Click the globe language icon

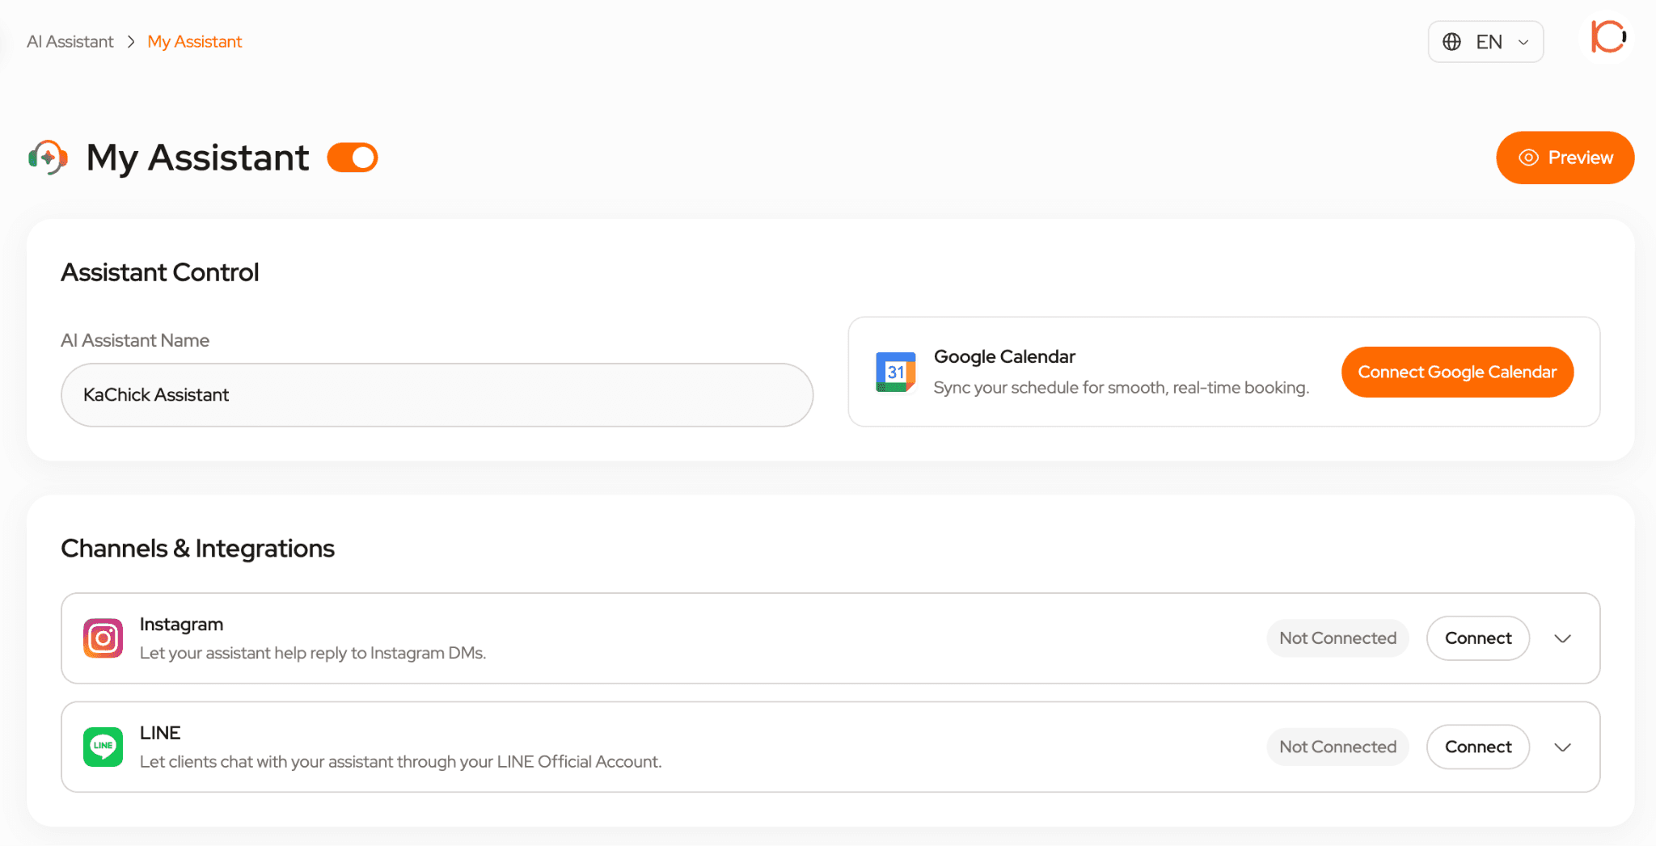tap(1451, 42)
